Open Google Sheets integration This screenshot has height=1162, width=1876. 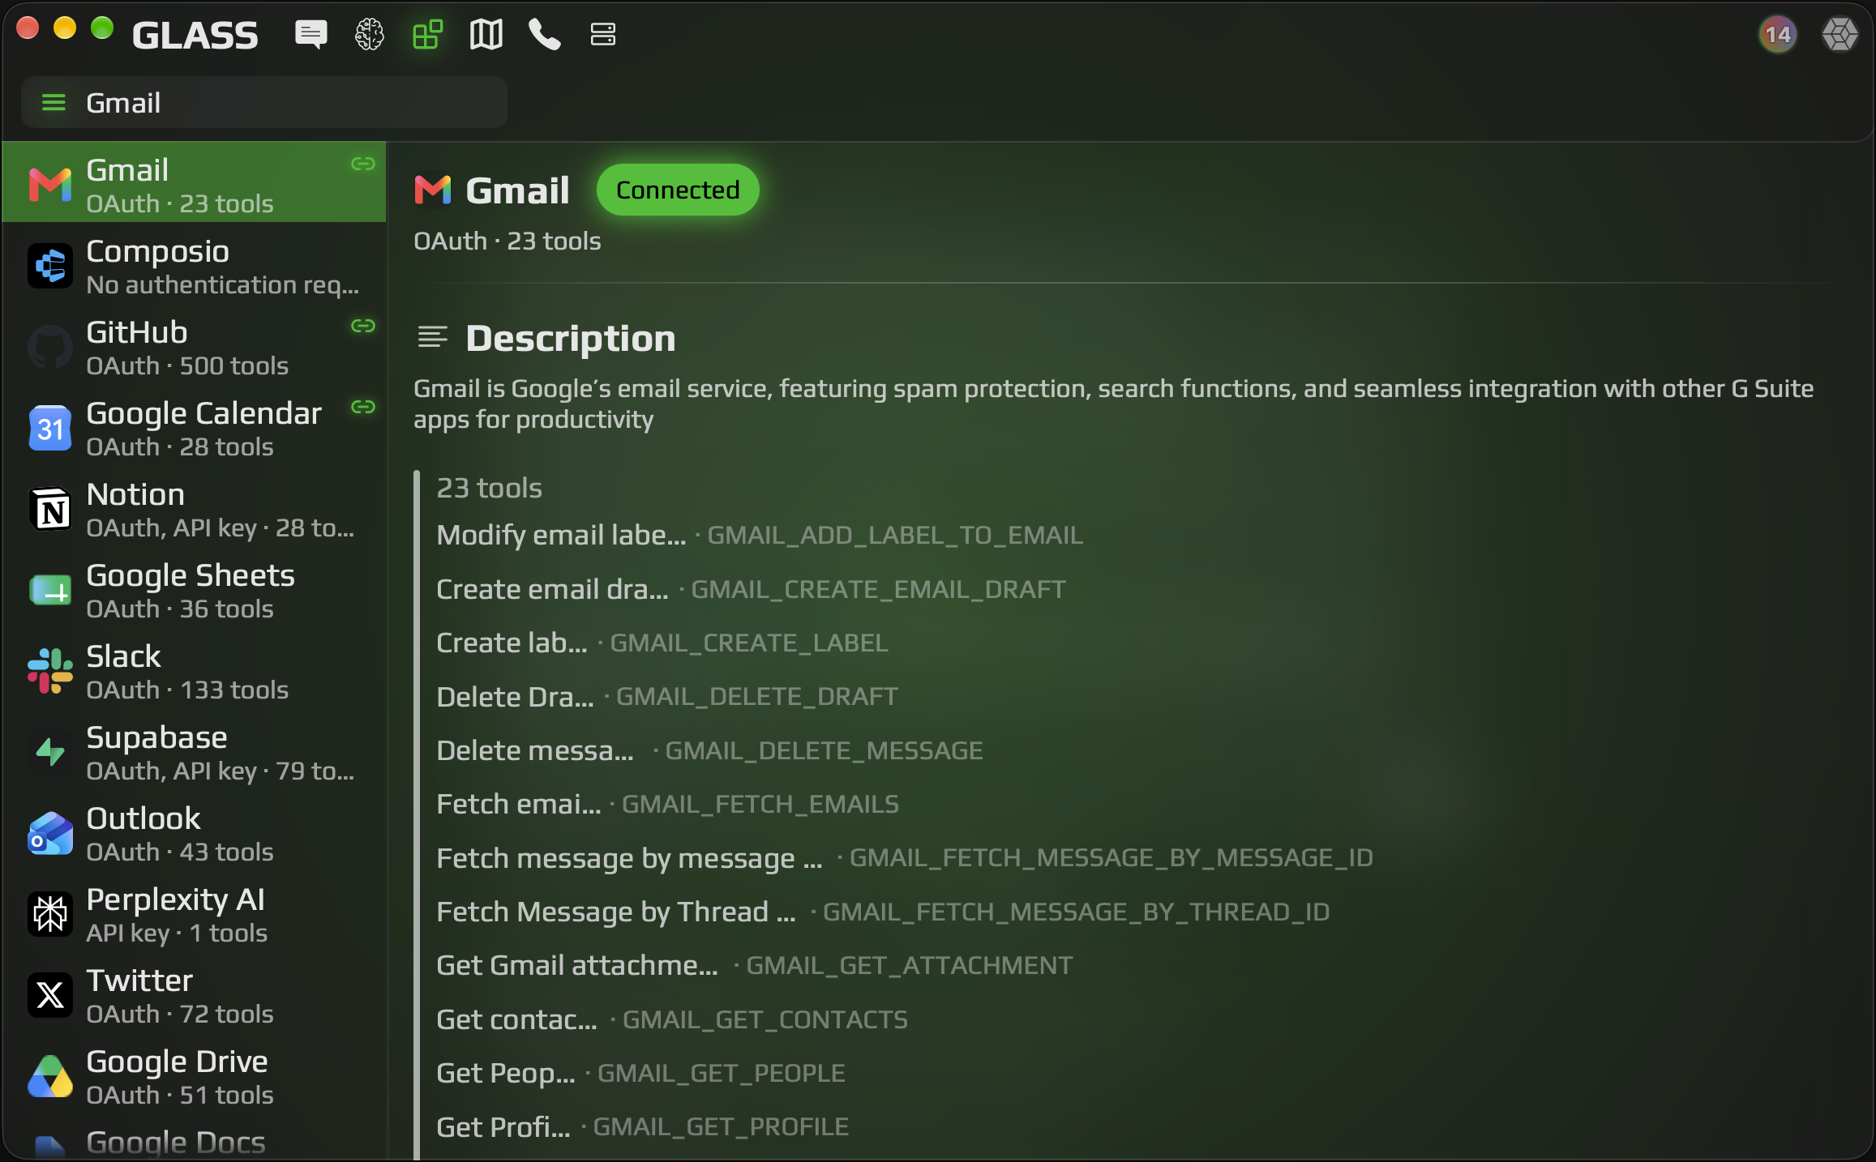click(x=195, y=591)
